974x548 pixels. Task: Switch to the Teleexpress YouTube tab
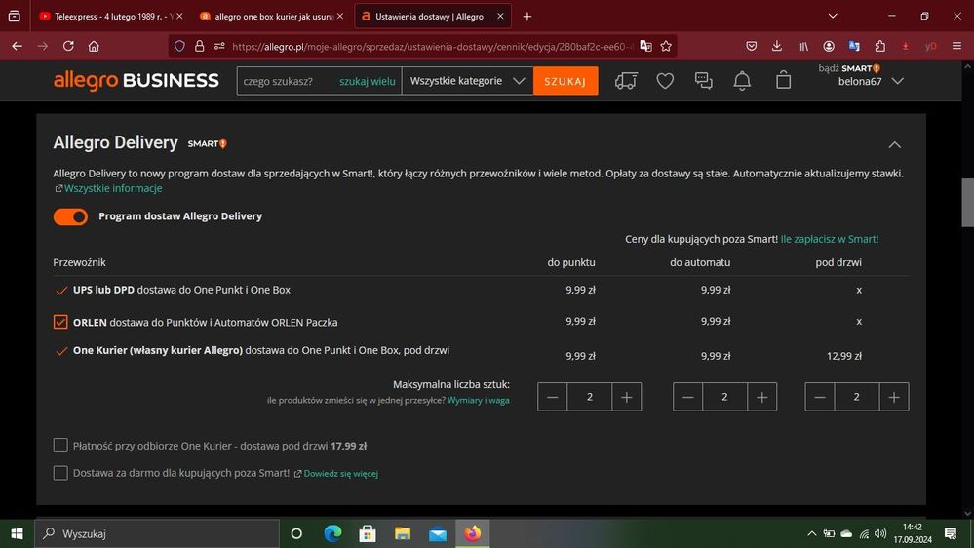[x=109, y=17]
